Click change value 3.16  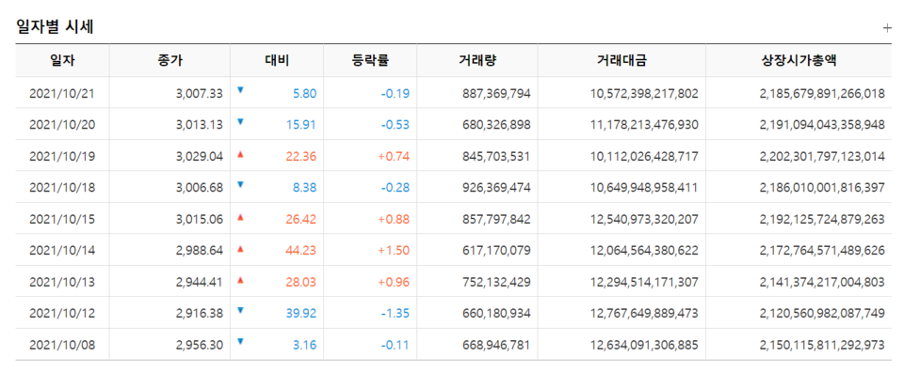304,345
